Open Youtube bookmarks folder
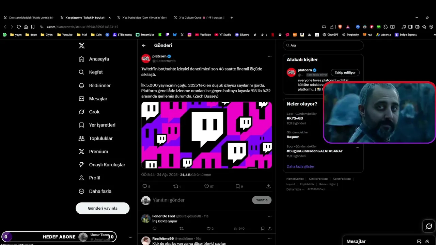Screen dimensions: 436x245 [x=65, y=34]
